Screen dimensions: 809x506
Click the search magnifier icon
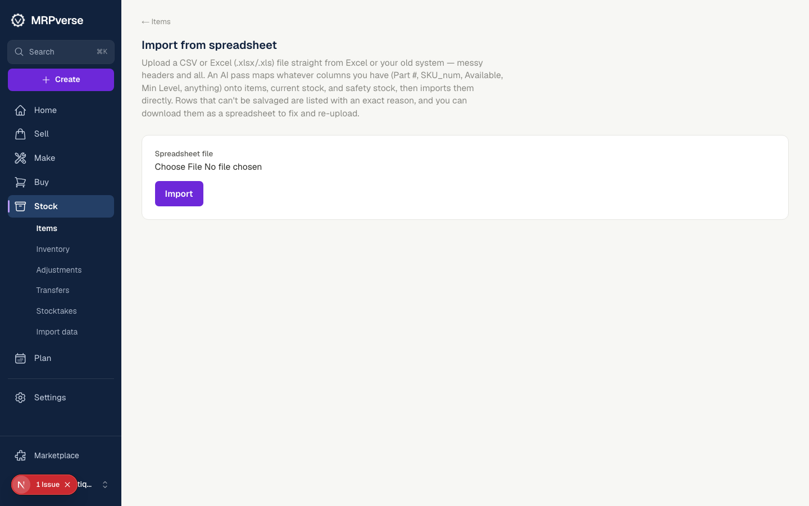19,52
